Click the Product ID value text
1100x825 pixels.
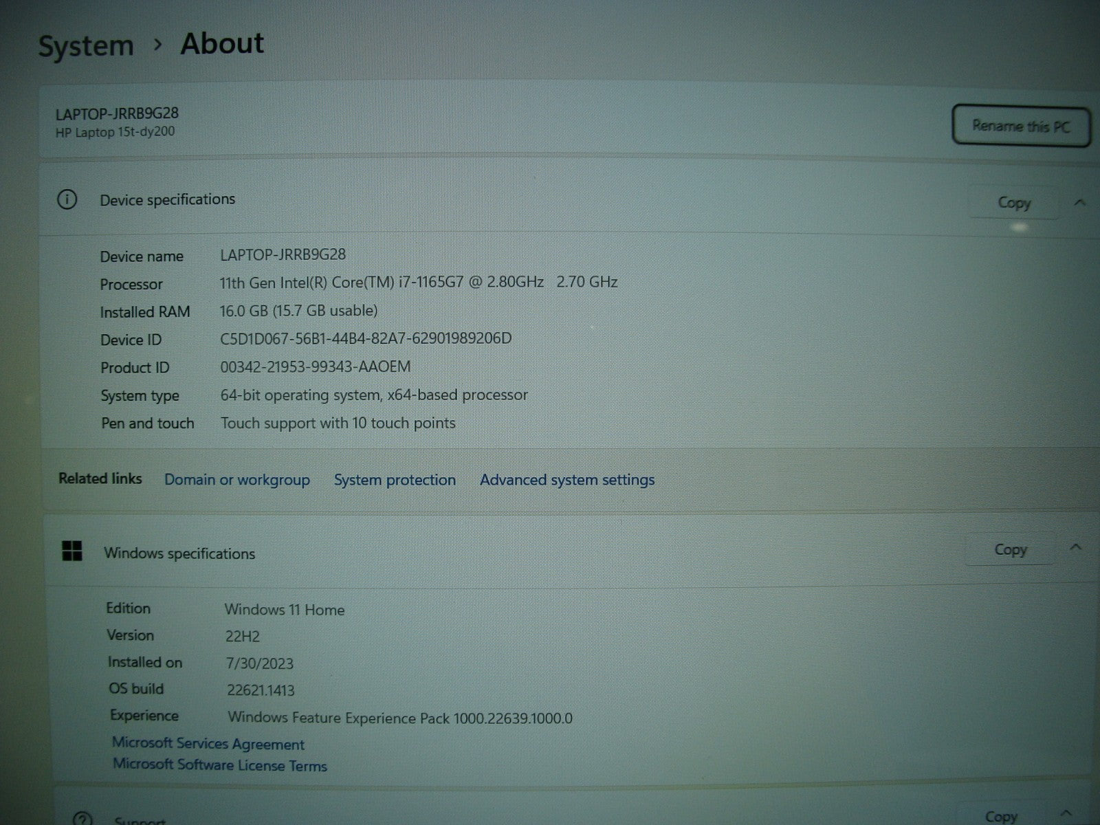point(315,367)
